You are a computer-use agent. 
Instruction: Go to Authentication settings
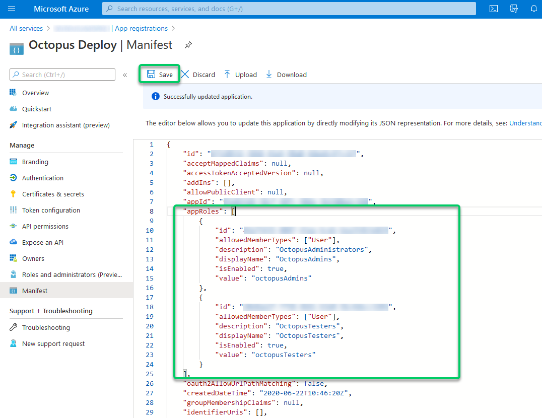coord(42,178)
